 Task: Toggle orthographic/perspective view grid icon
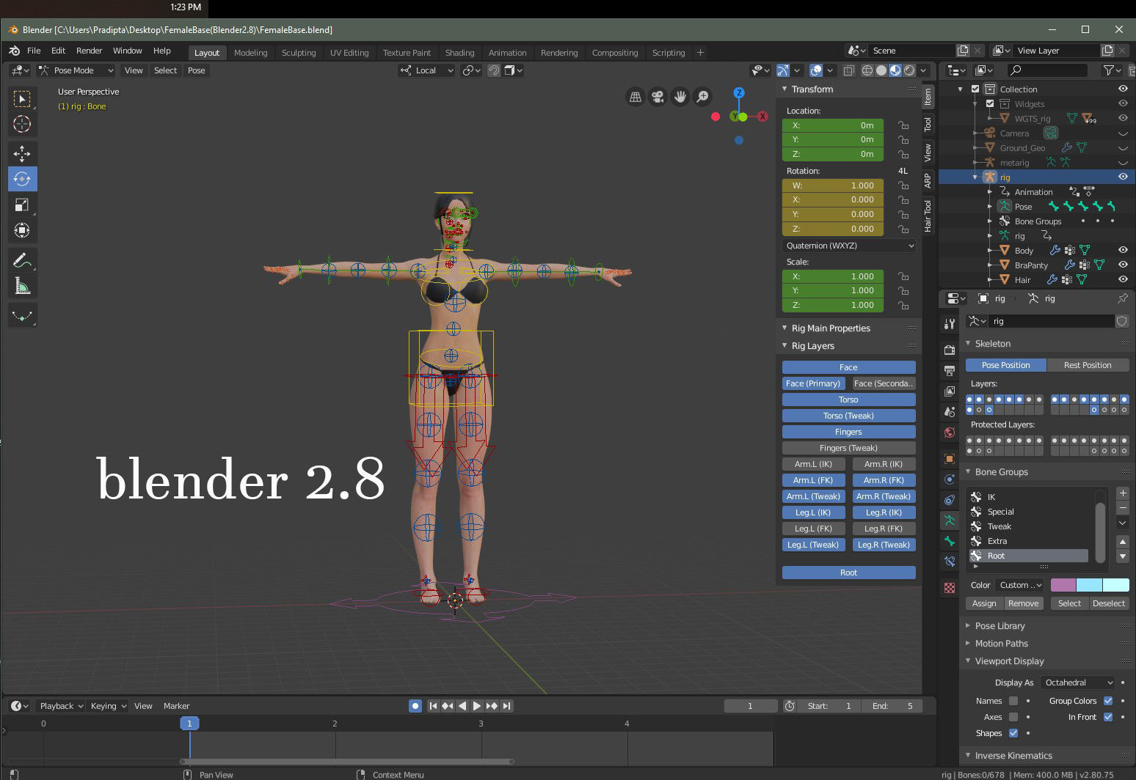pyautogui.click(x=636, y=97)
